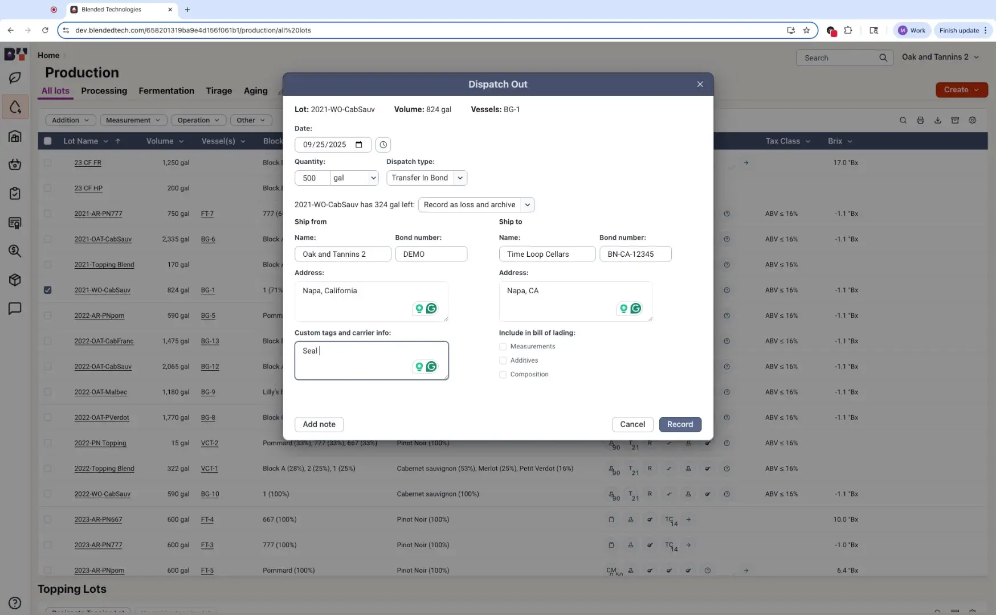
Task: Reload the browser page
Action: coord(45,30)
